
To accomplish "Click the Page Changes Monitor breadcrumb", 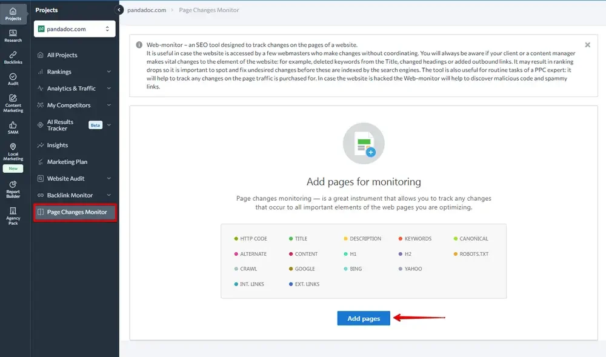I will pos(208,10).
